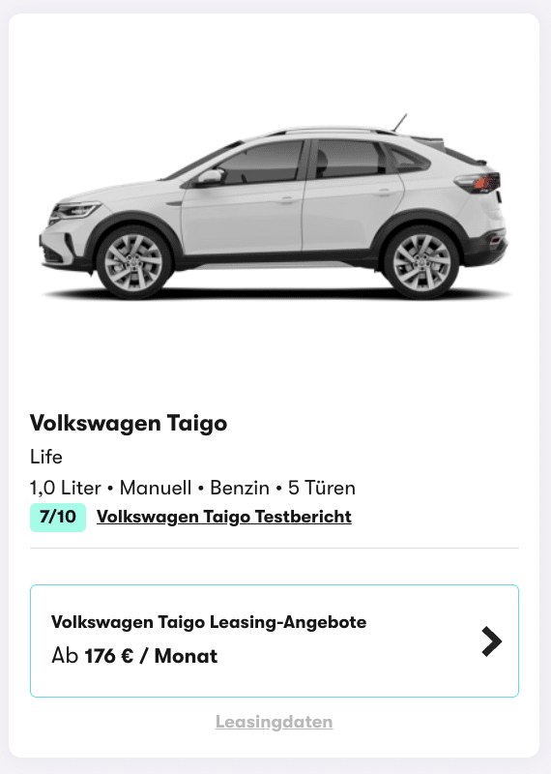This screenshot has height=774, width=551.
Task: Click the Benzin fuel type text
Action: click(x=240, y=488)
